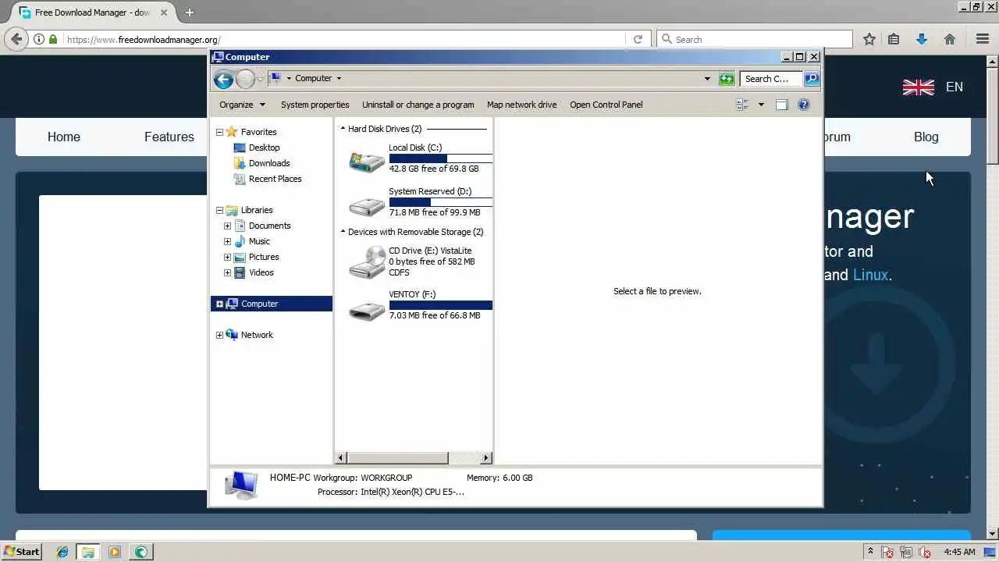Image resolution: width=999 pixels, height=562 pixels.
Task: Click the Explorer search magnifier icon
Action: pos(811,78)
